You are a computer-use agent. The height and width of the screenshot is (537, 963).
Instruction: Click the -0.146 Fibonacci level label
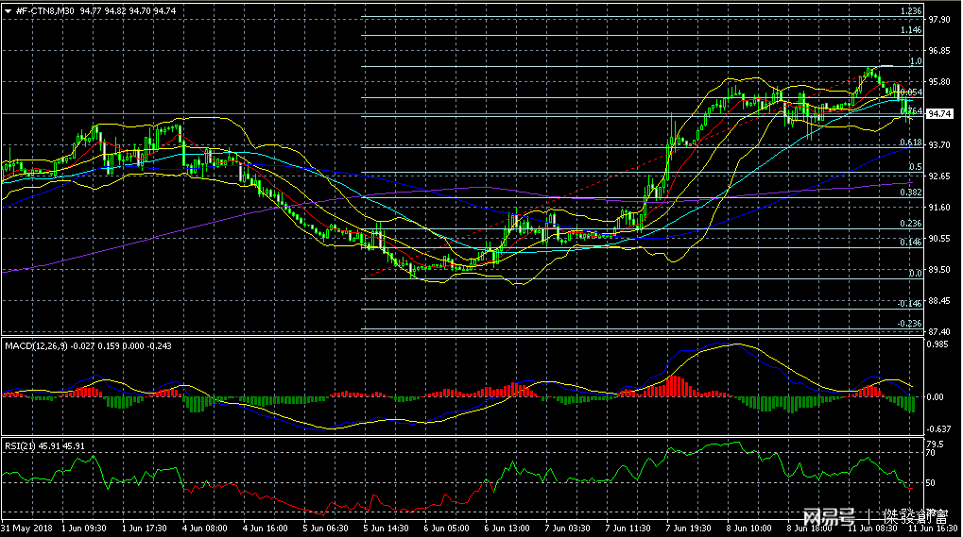[x=909, y=304]
